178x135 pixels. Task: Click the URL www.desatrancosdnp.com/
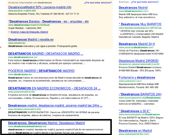(x=133, y=11)
